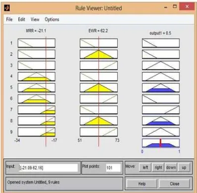Image resolution: width=197 pixels, height=193 pixels.
Task: Click rule number 4 label
Action: point(11,76)
